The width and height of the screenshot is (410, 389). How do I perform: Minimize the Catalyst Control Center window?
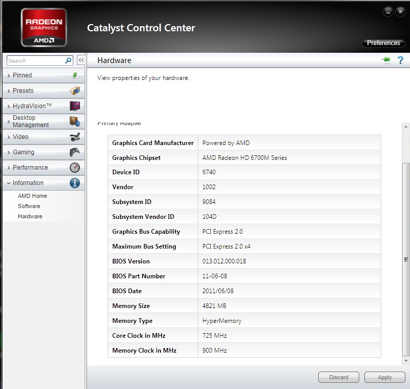(388, 12)
